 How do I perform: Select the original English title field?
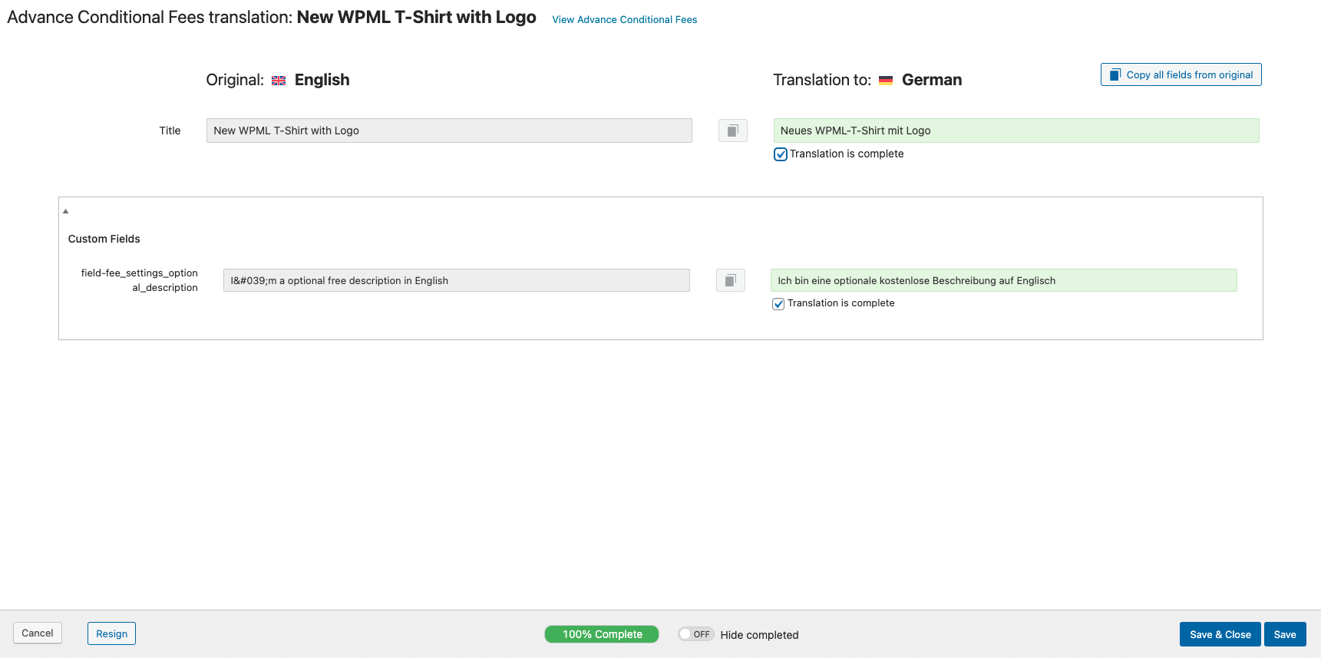[x=449, y=131]
